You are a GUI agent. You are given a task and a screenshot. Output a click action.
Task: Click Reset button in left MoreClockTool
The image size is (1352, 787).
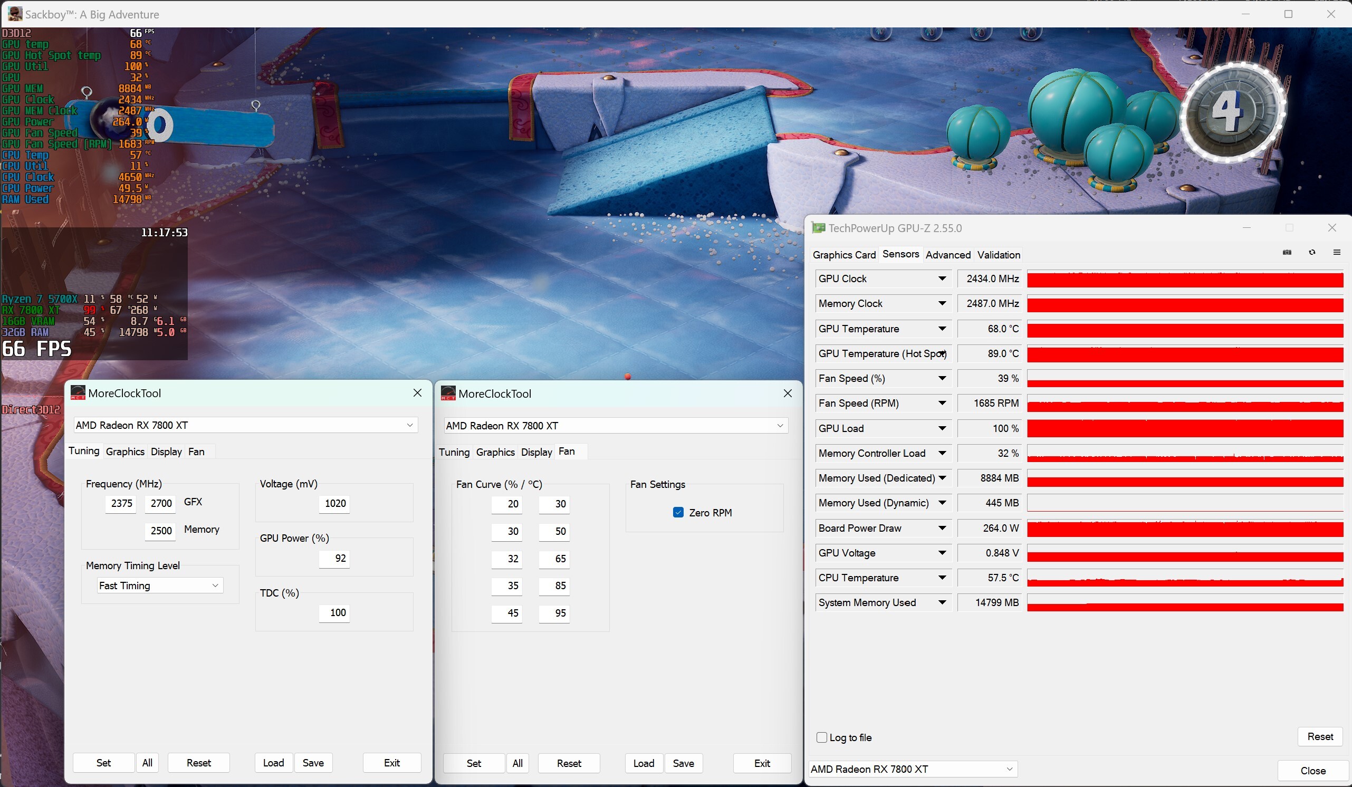(x=198, y=763)
